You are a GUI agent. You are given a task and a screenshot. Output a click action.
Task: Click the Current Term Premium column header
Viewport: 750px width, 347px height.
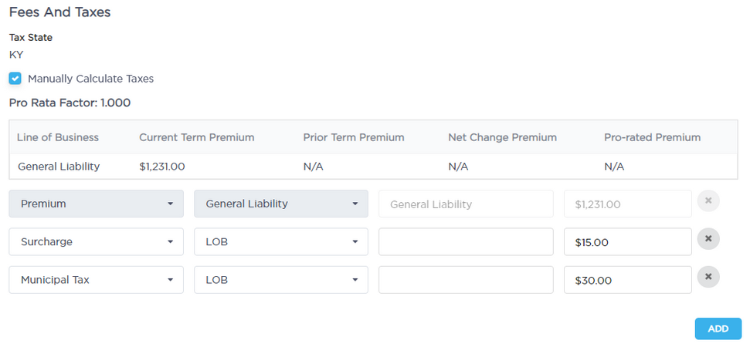[x=196, y=137]
